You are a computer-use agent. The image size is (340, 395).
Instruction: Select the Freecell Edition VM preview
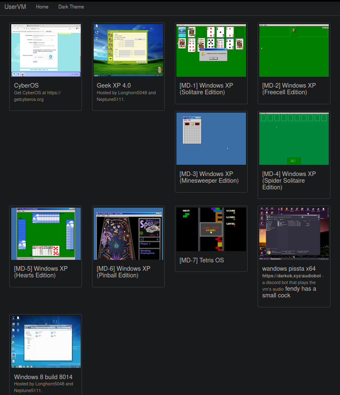294,50
